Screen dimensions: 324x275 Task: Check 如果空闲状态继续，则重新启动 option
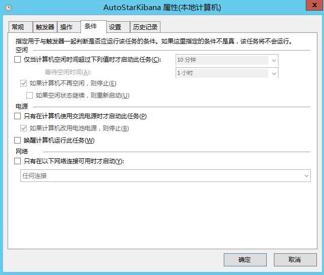[x=29, y=95]
